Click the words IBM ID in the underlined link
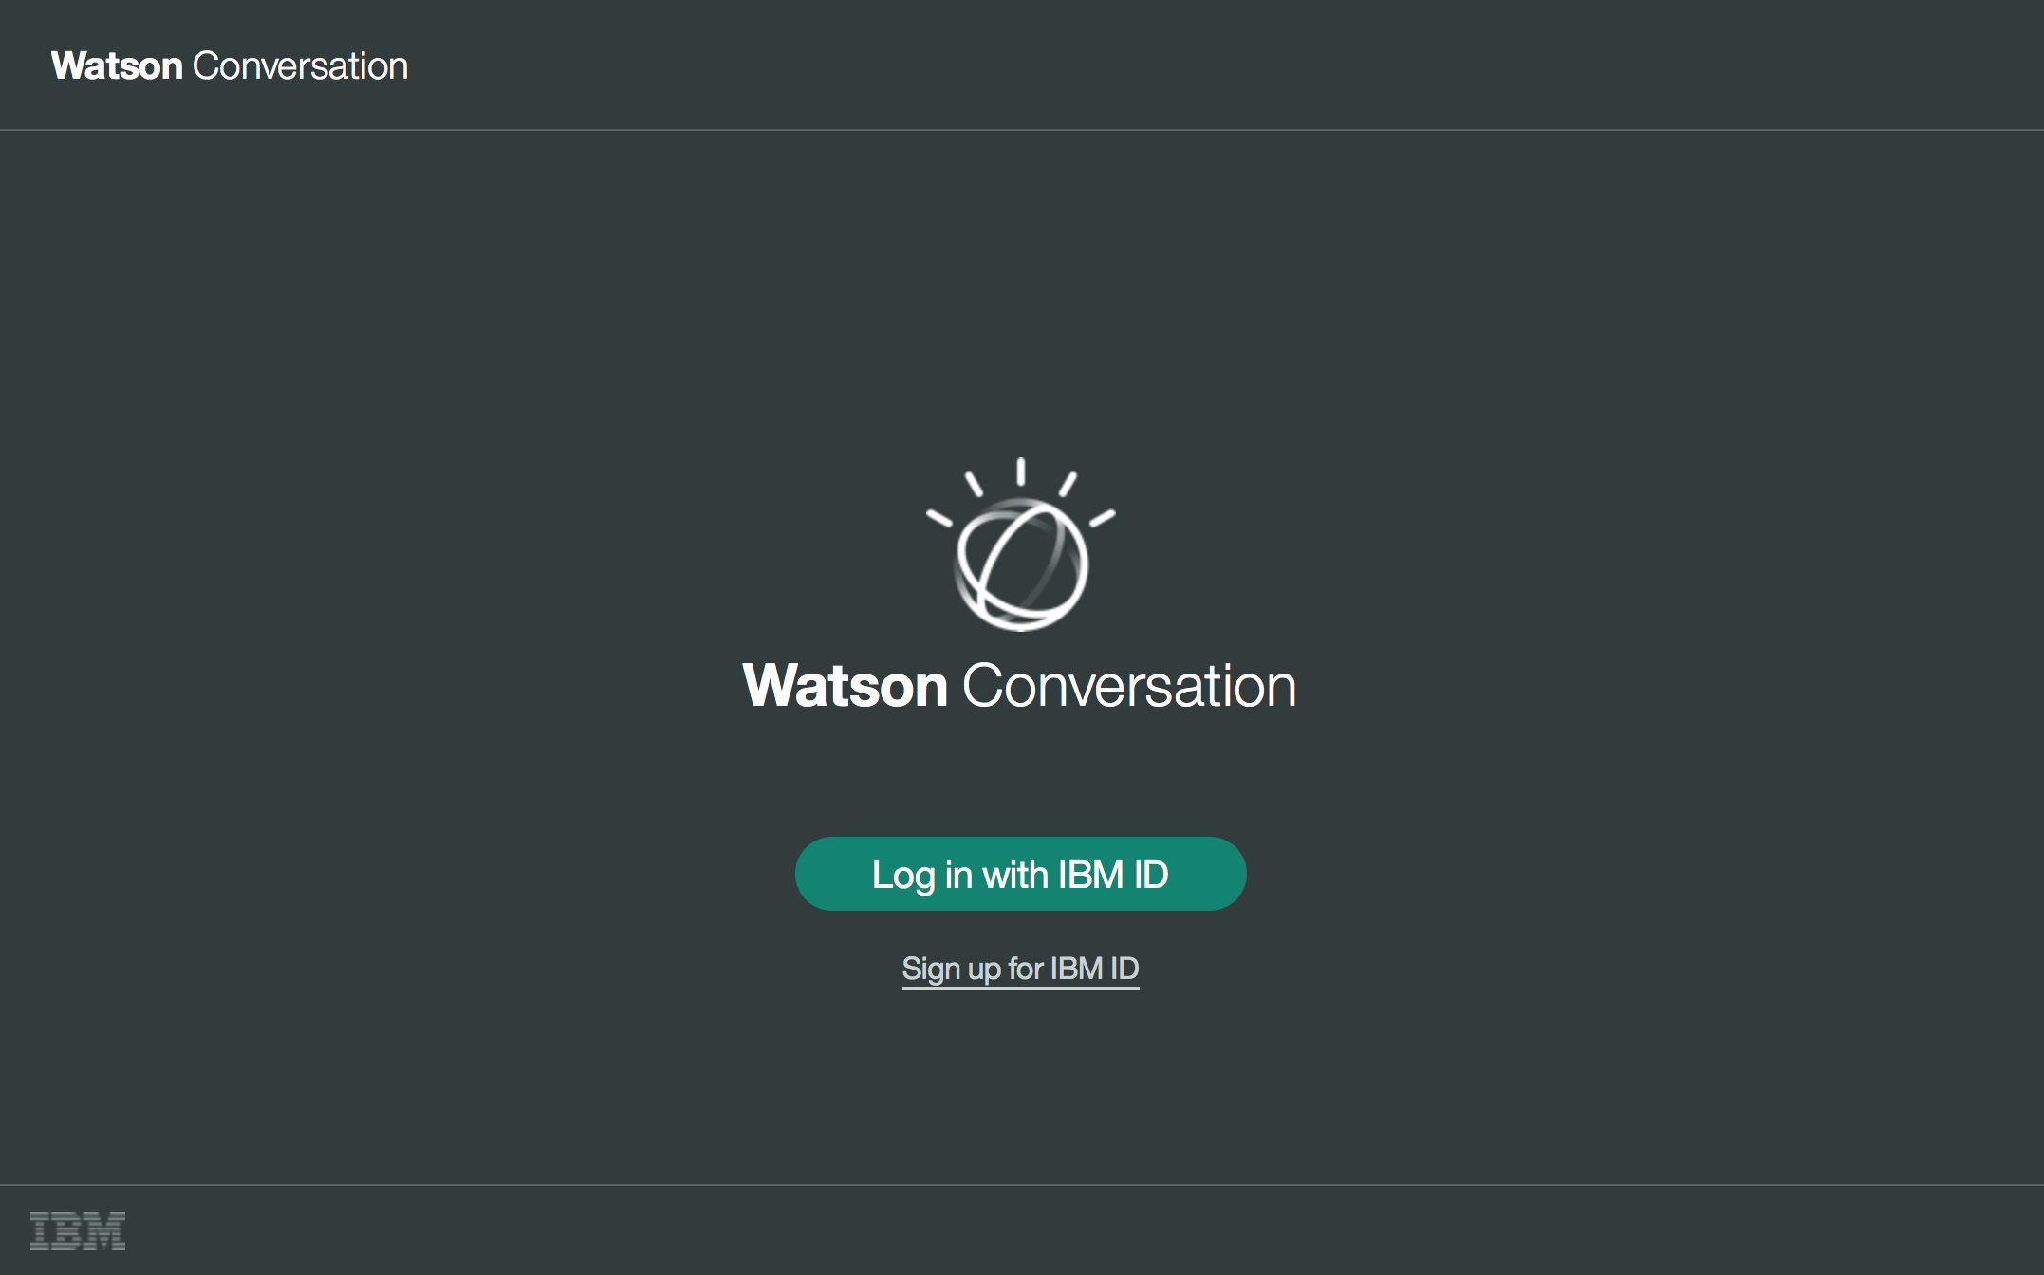The image size is (2044, 1275). point(1094,969)
